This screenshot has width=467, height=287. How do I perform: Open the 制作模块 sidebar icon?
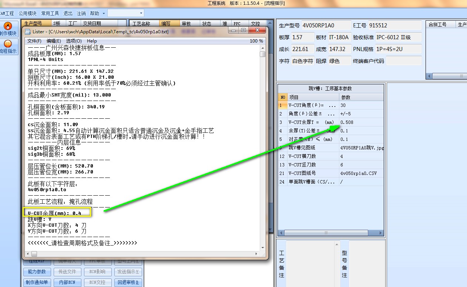[x=8, y=29]
